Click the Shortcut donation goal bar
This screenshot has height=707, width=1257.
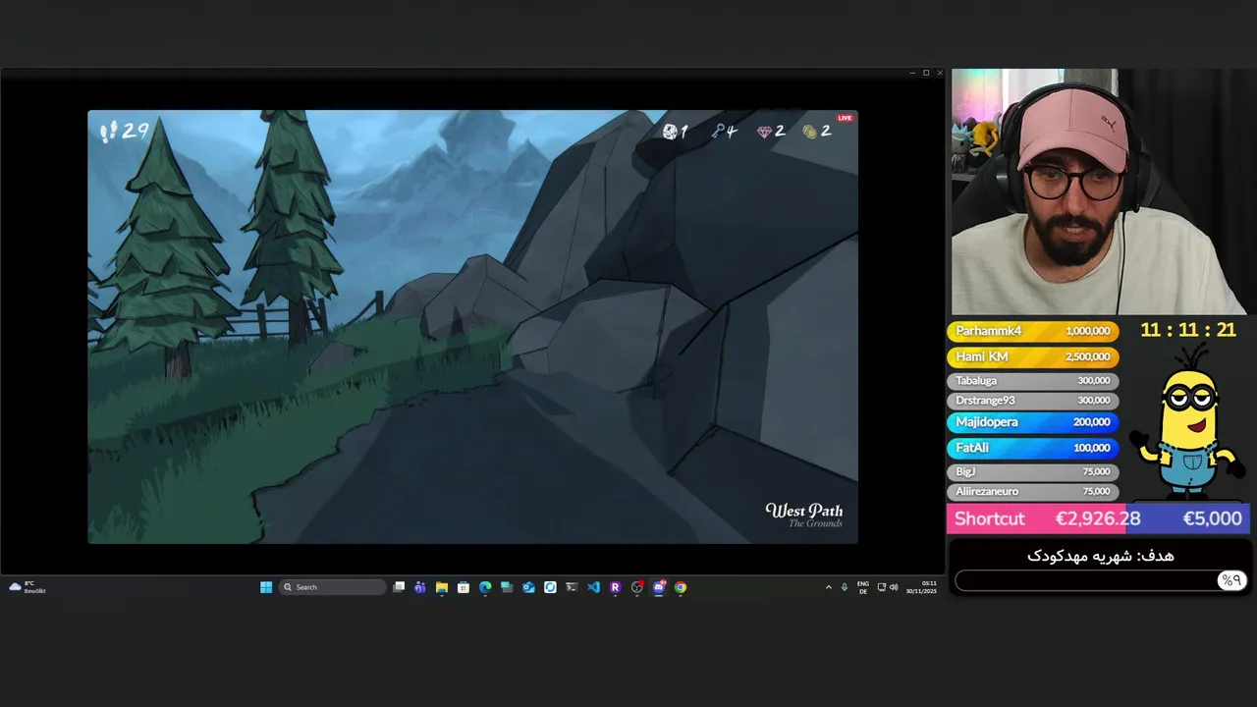tap(1098, 518)
